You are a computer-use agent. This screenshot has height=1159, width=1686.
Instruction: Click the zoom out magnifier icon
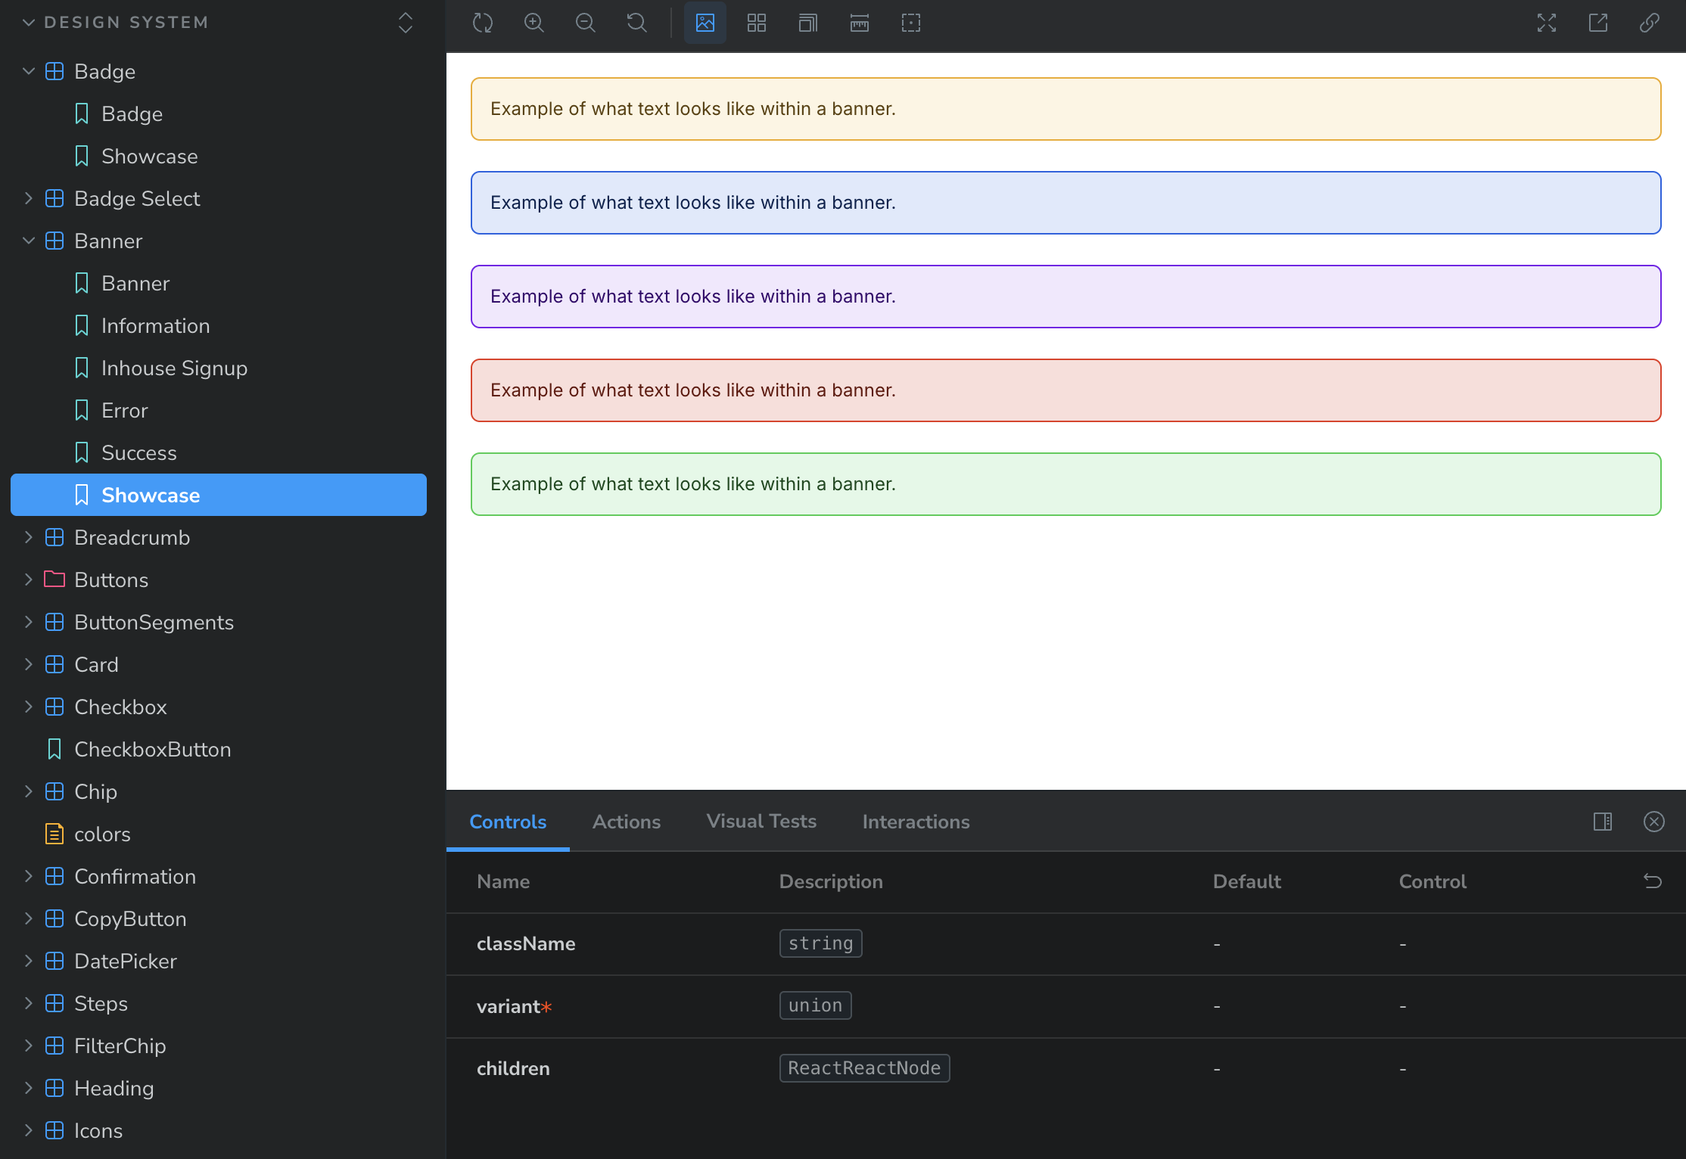(x=586, y=23)
